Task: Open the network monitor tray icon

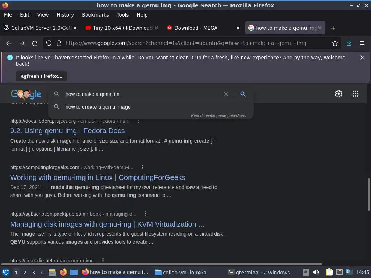Action: tap(339, 272)
